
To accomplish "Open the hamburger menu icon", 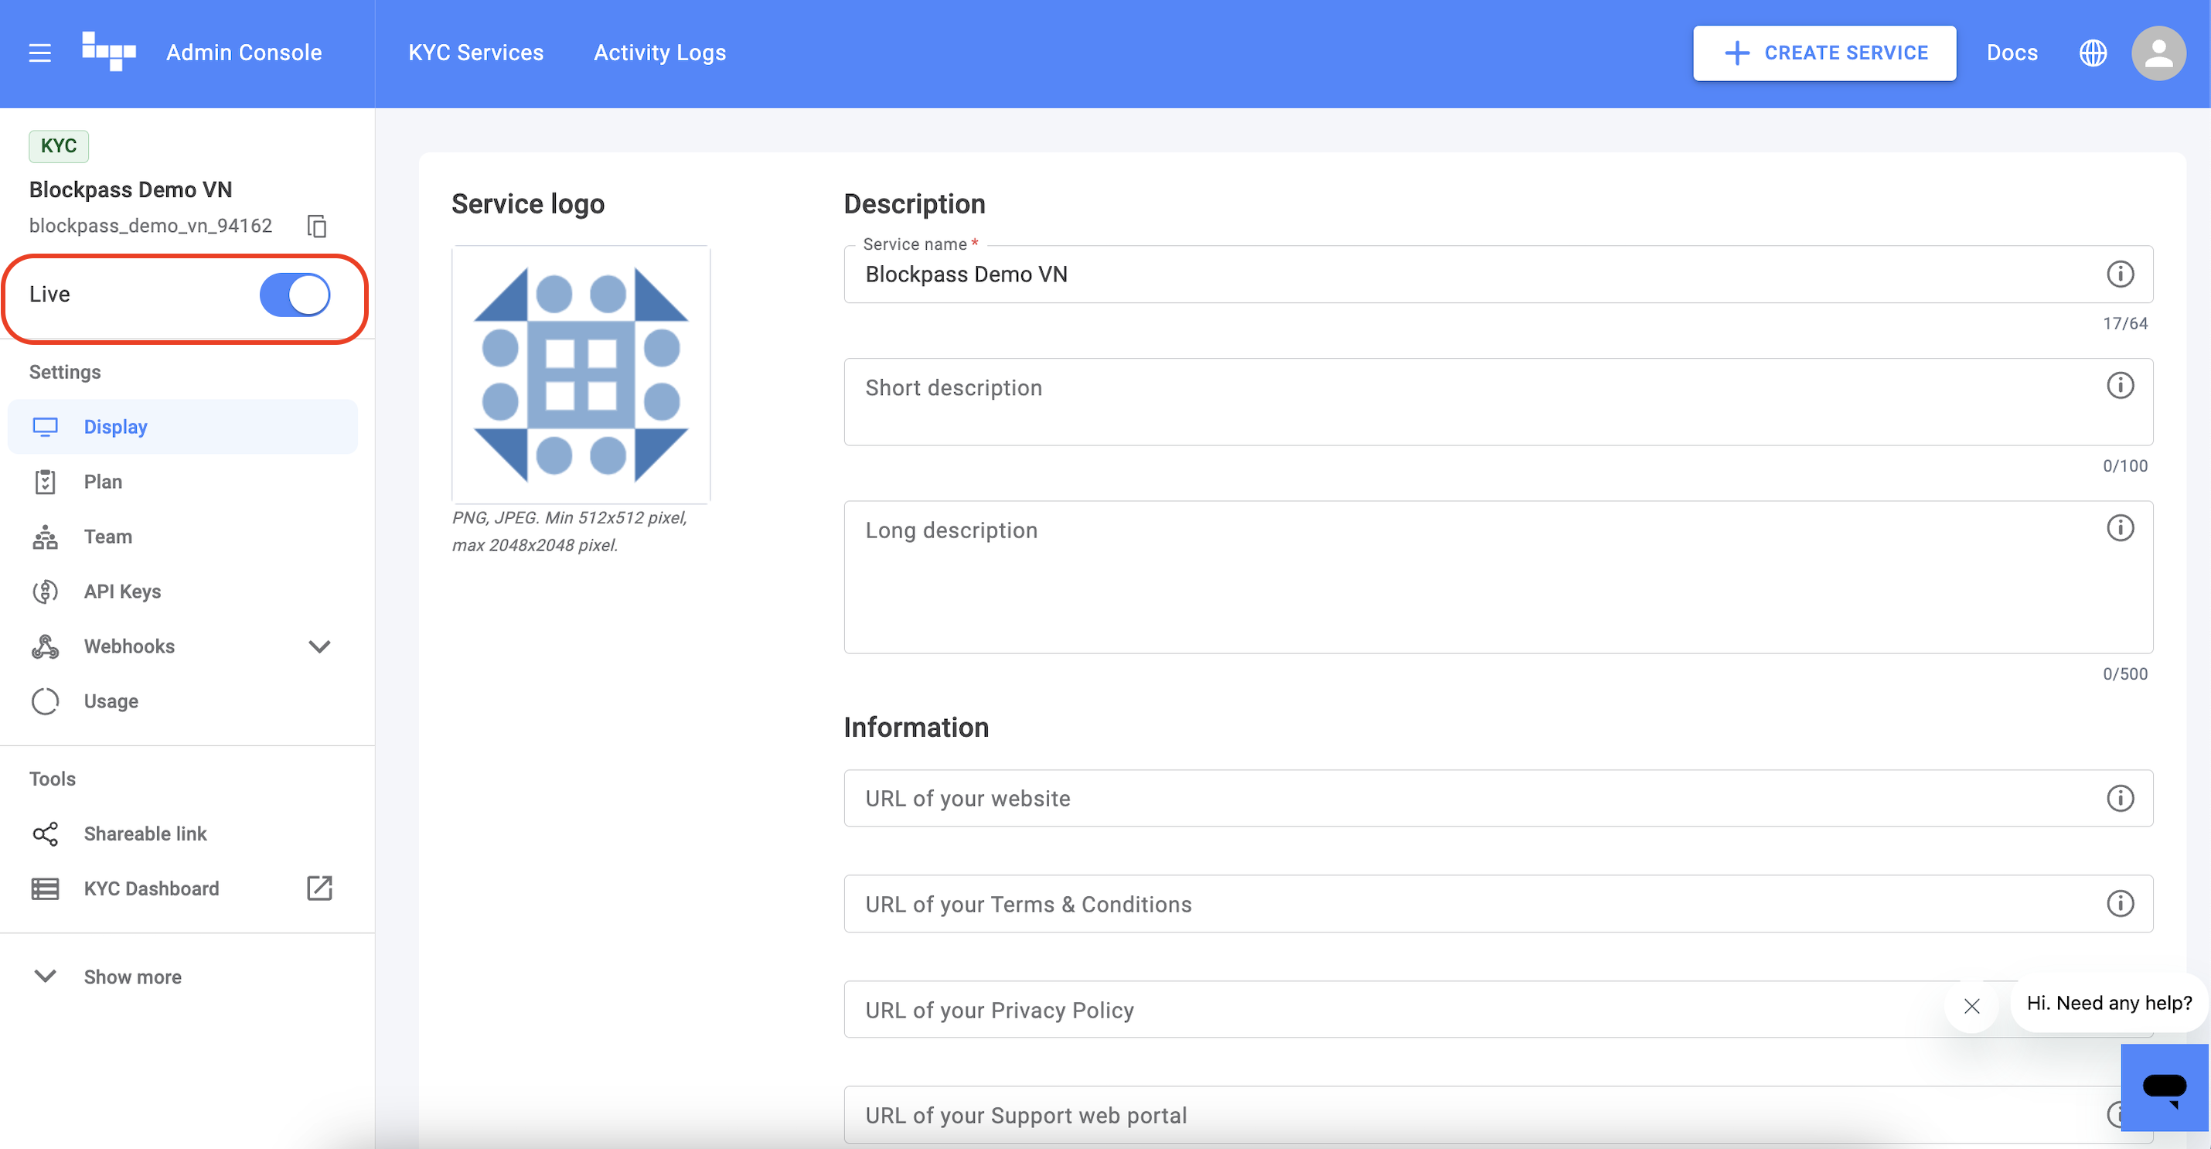I will (39, 53).
